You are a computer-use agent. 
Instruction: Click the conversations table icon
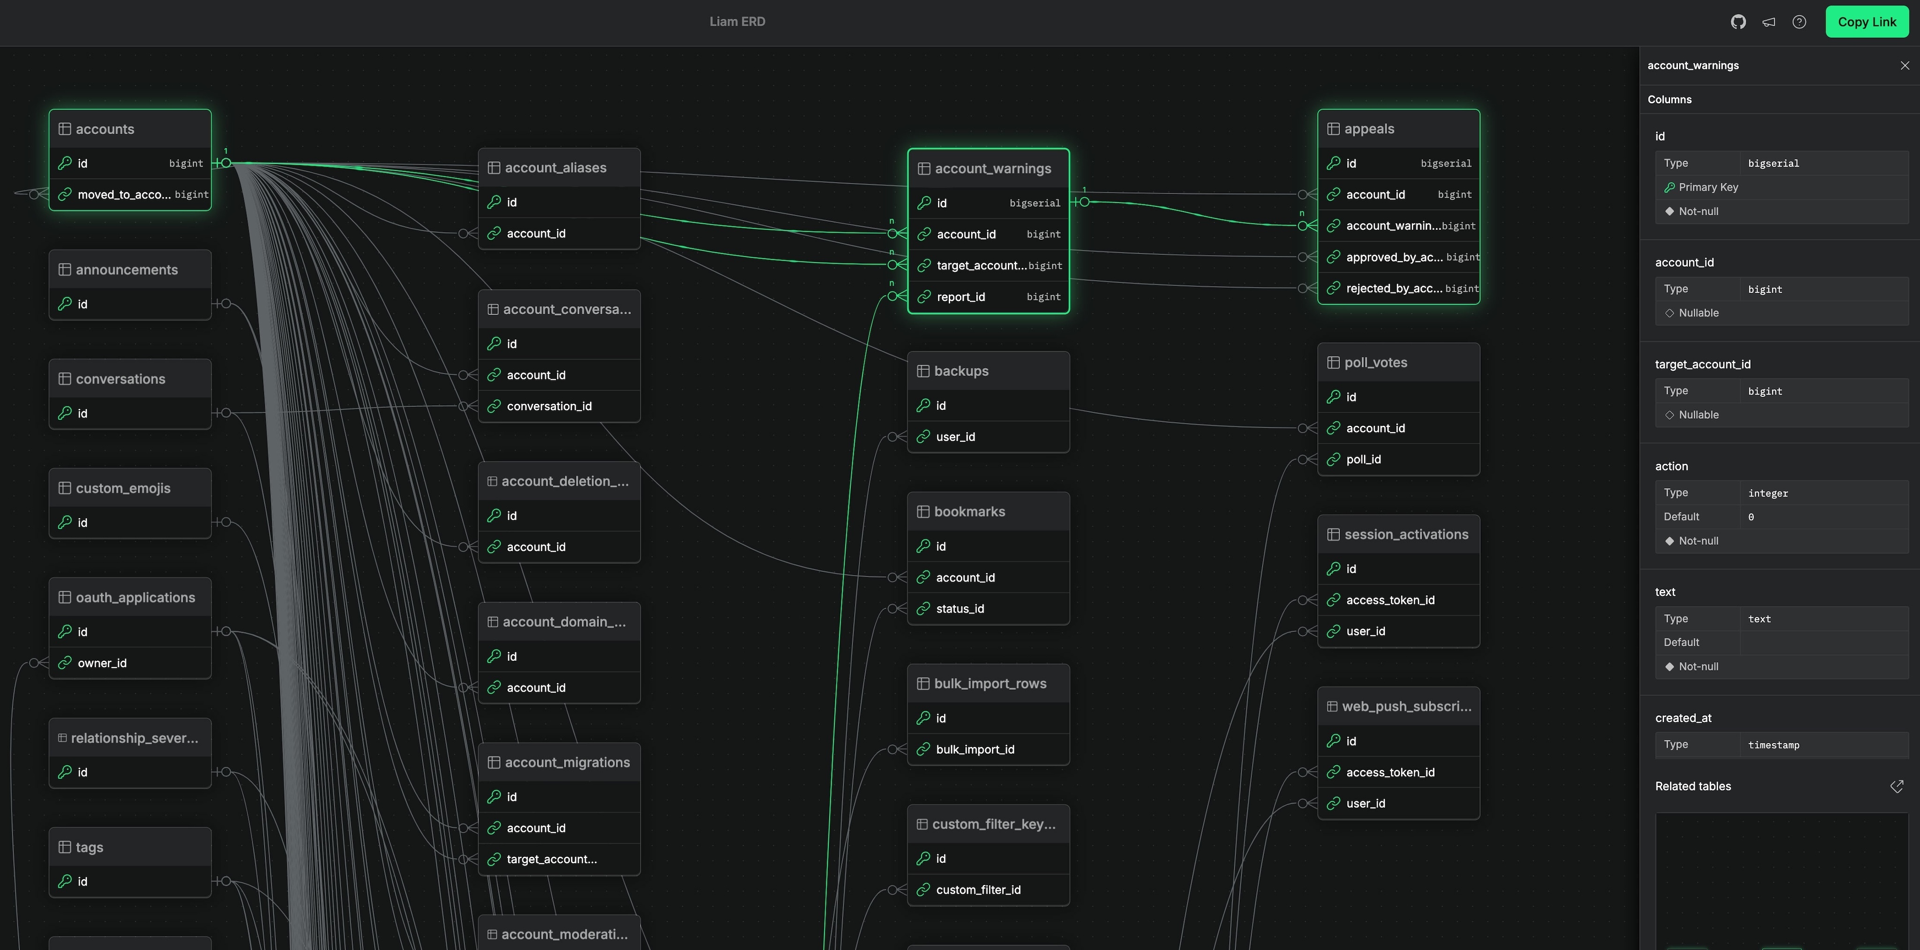point(65,379)
